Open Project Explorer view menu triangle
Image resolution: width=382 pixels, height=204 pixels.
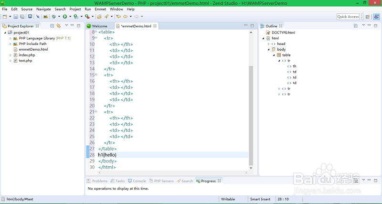coord(66,25)
